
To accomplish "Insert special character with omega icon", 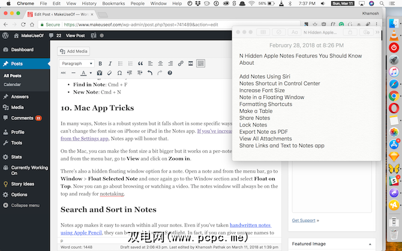I will [119, 73].
